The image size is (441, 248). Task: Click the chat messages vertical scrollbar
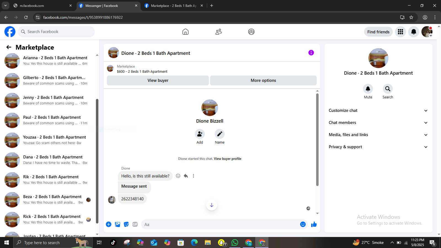[x=317, y=140]
